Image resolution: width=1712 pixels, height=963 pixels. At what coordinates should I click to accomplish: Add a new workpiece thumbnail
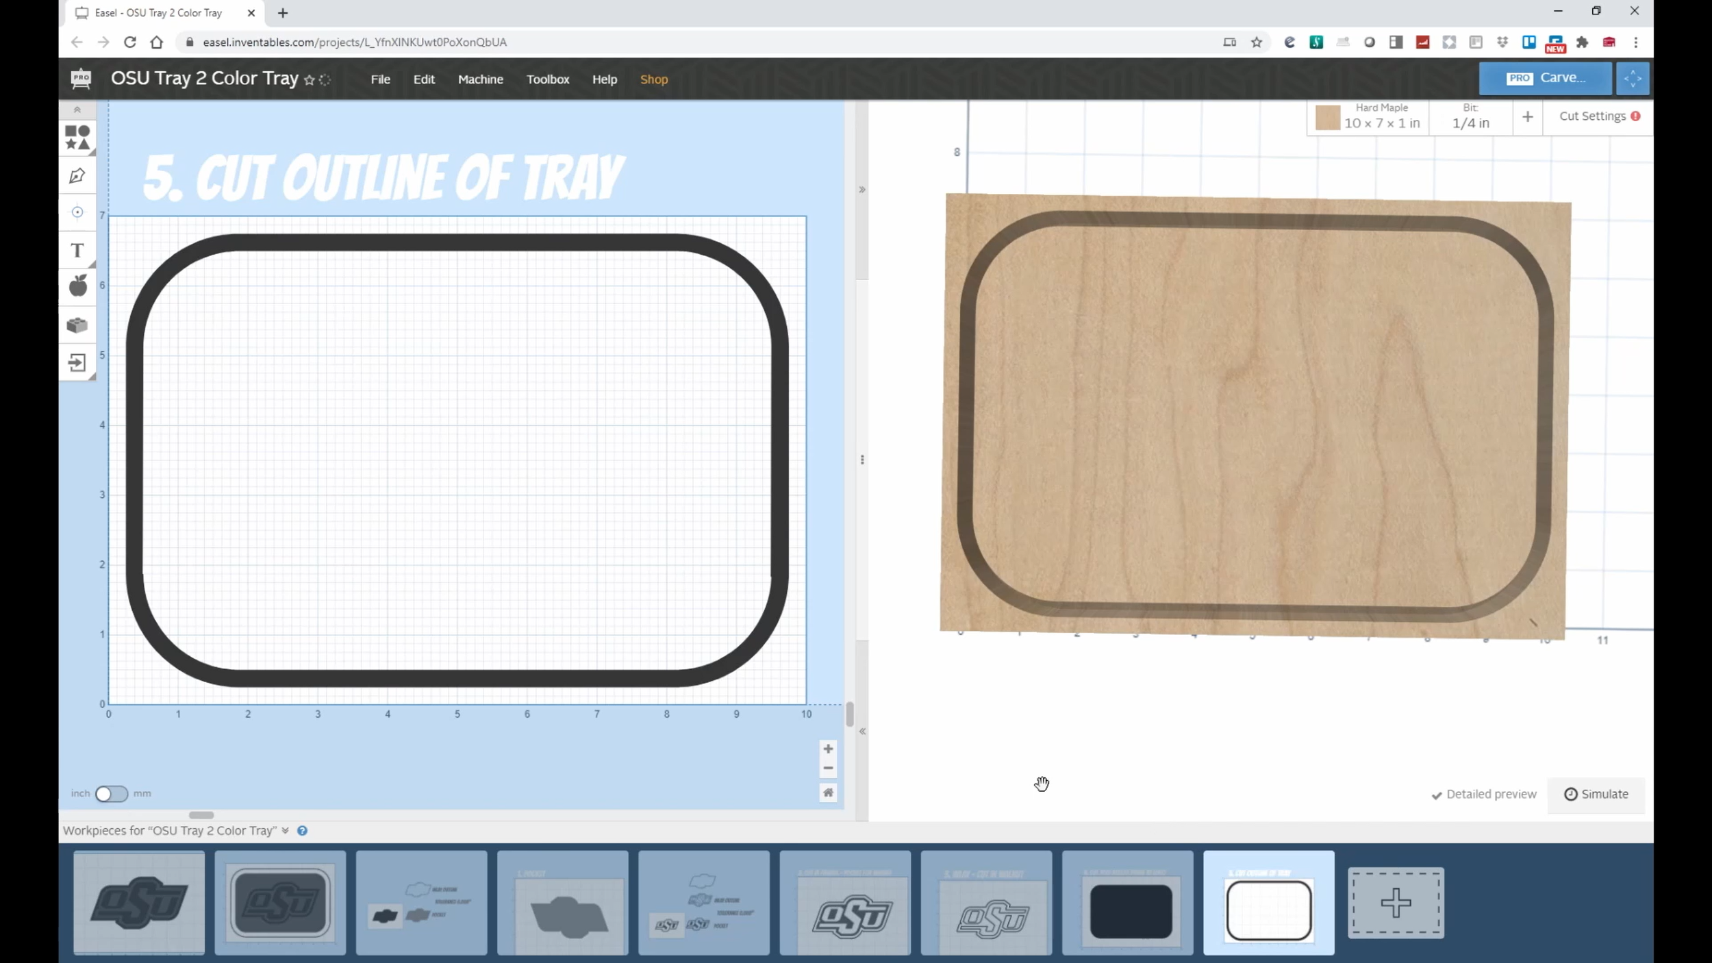[1395, 903]
